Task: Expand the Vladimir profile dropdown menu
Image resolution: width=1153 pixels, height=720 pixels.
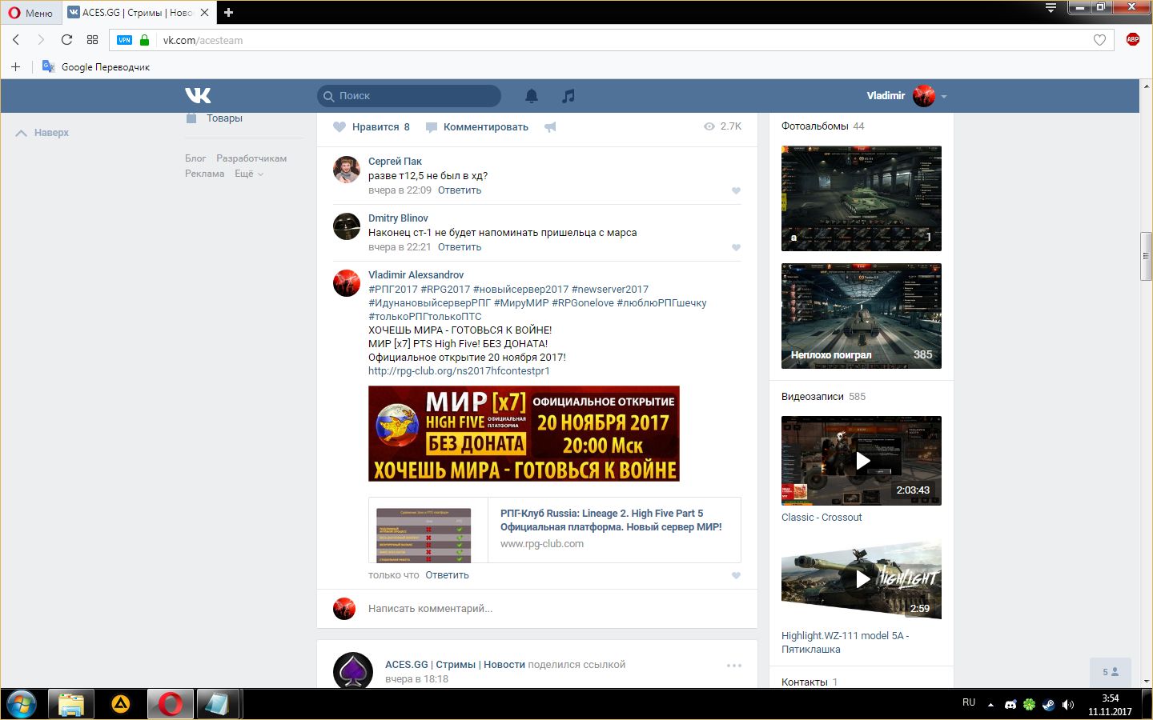Action: [944, 96]
